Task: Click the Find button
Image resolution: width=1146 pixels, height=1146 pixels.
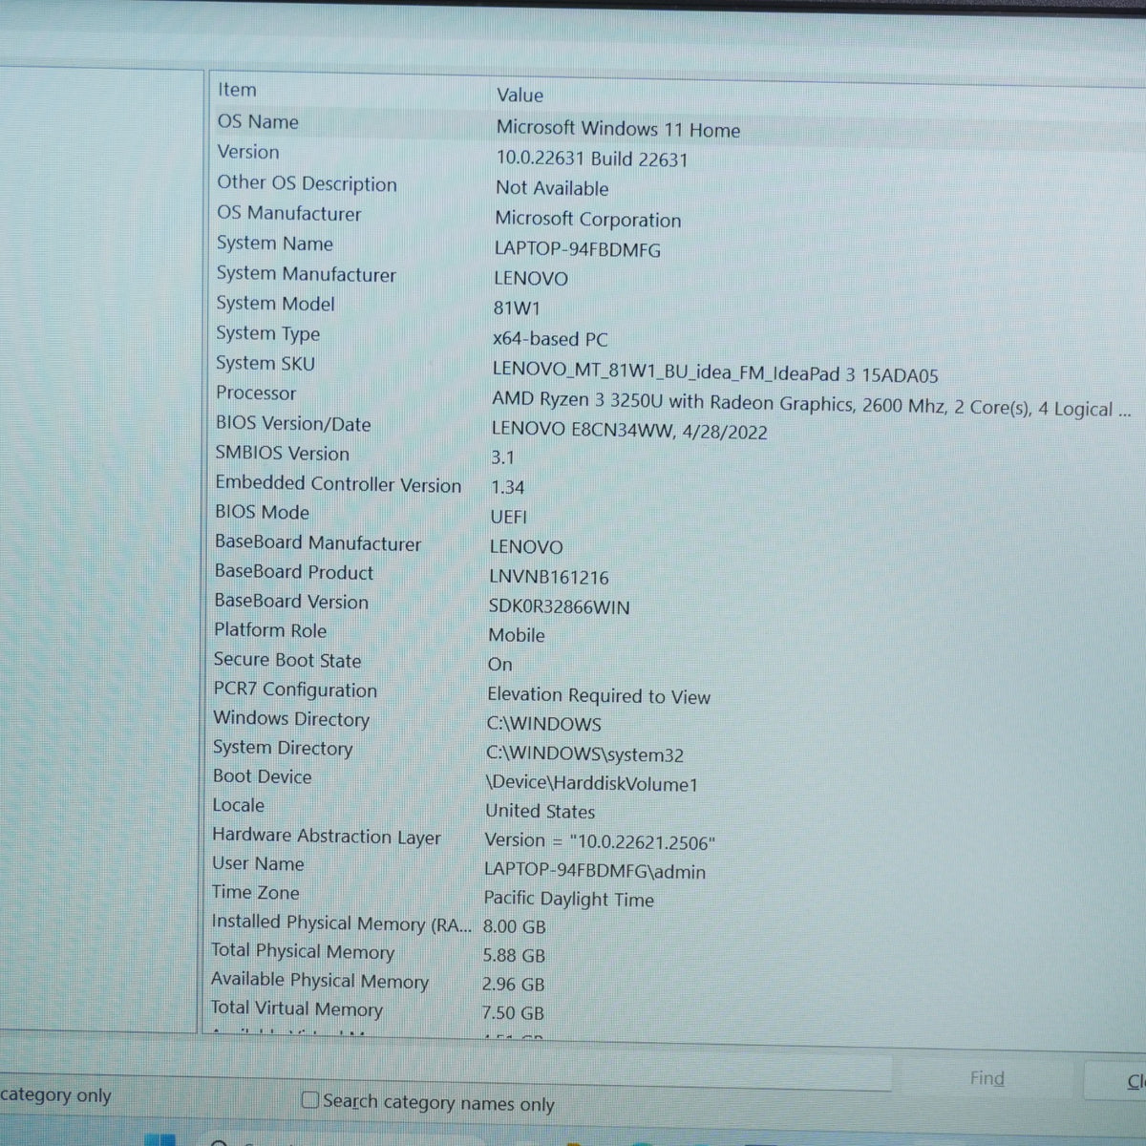Action: click(x=987, y=1078)
